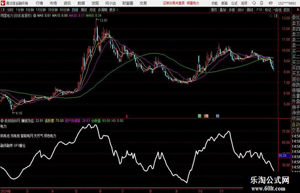Click the 榜 marker icon on chart
Viewport: 300px width, 193px height.
pos(206,116)
